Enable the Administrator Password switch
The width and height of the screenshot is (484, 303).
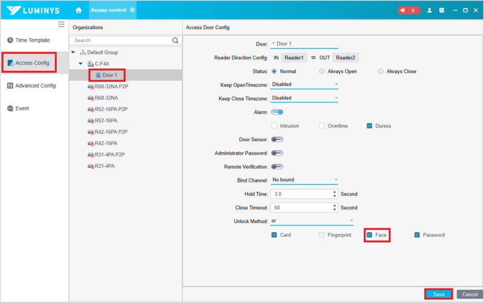tap(277, 153)
